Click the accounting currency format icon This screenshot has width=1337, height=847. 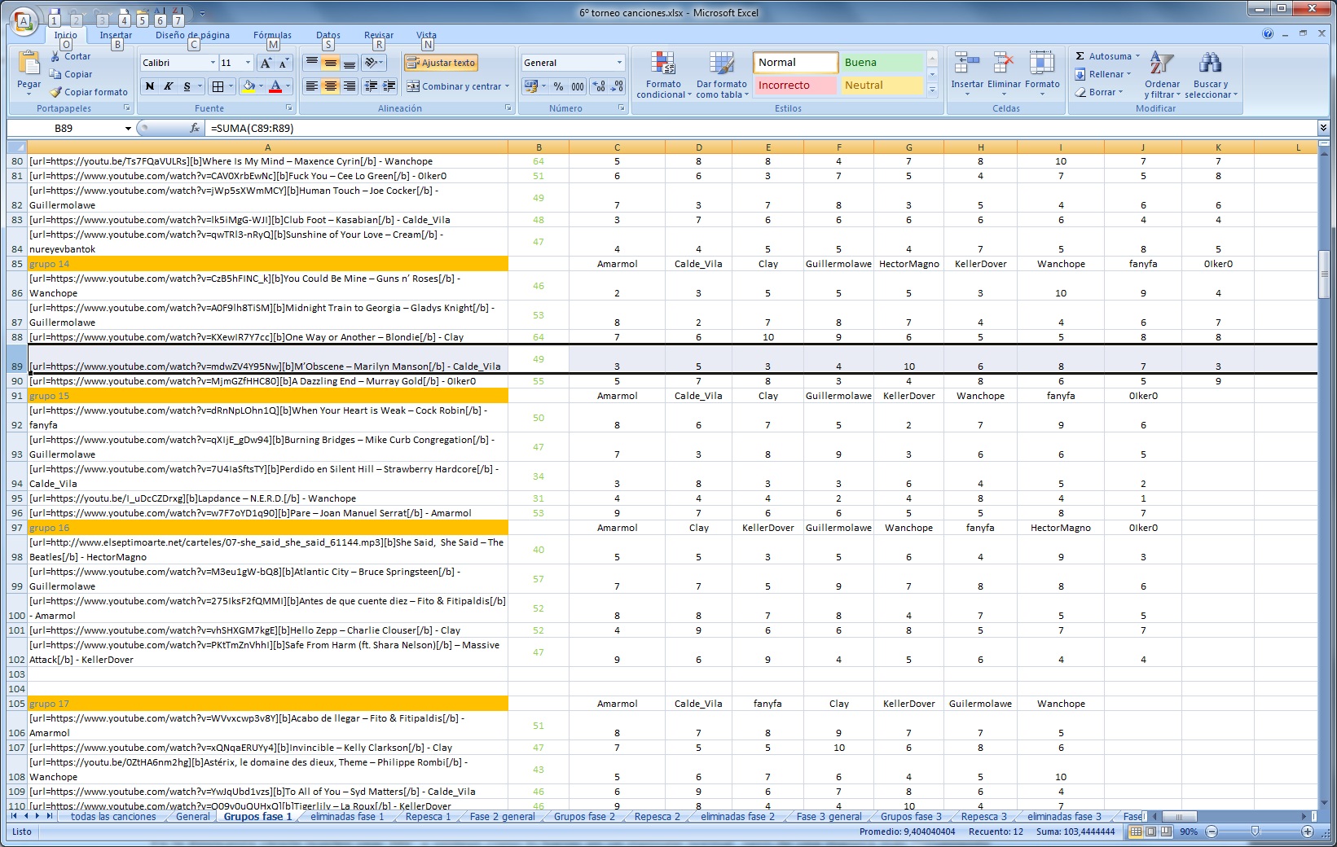click(531, 86)
